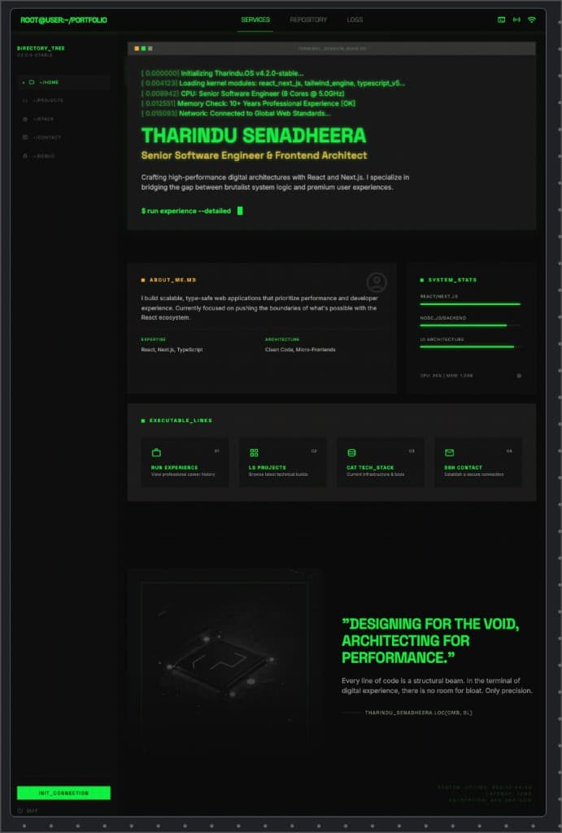Viewport: 562px width, 833px height.
Task: Click the THARINDU SENADHEERA name heading
Action: [254, 136]
